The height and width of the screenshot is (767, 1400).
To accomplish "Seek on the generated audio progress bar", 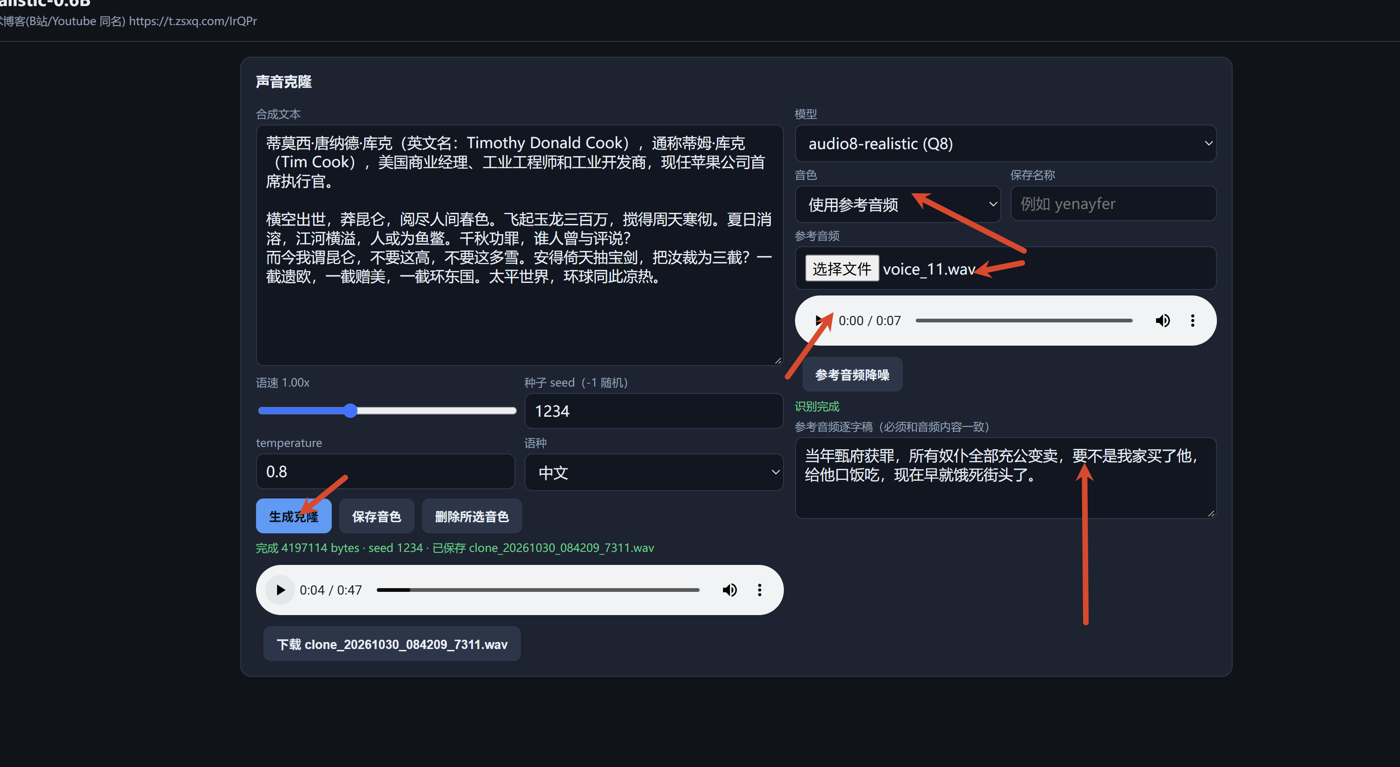I will 538,590.
